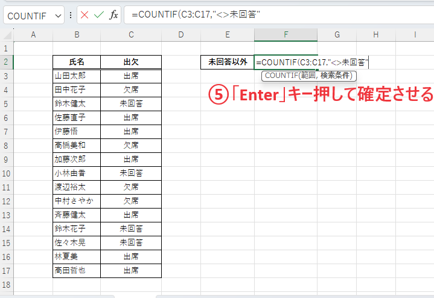Select column G header
This screenshot has height=298, width=434.
point(337,35)
